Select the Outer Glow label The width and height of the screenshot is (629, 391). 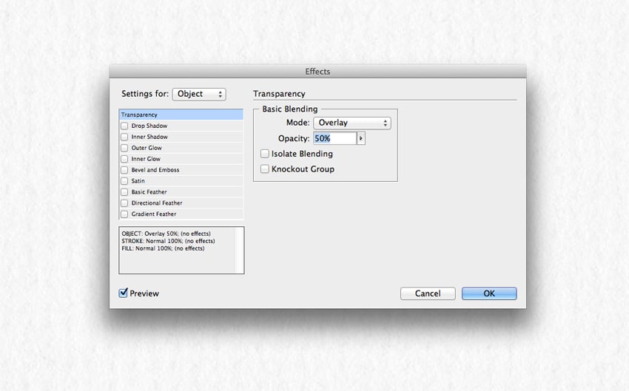coord(147,148)
